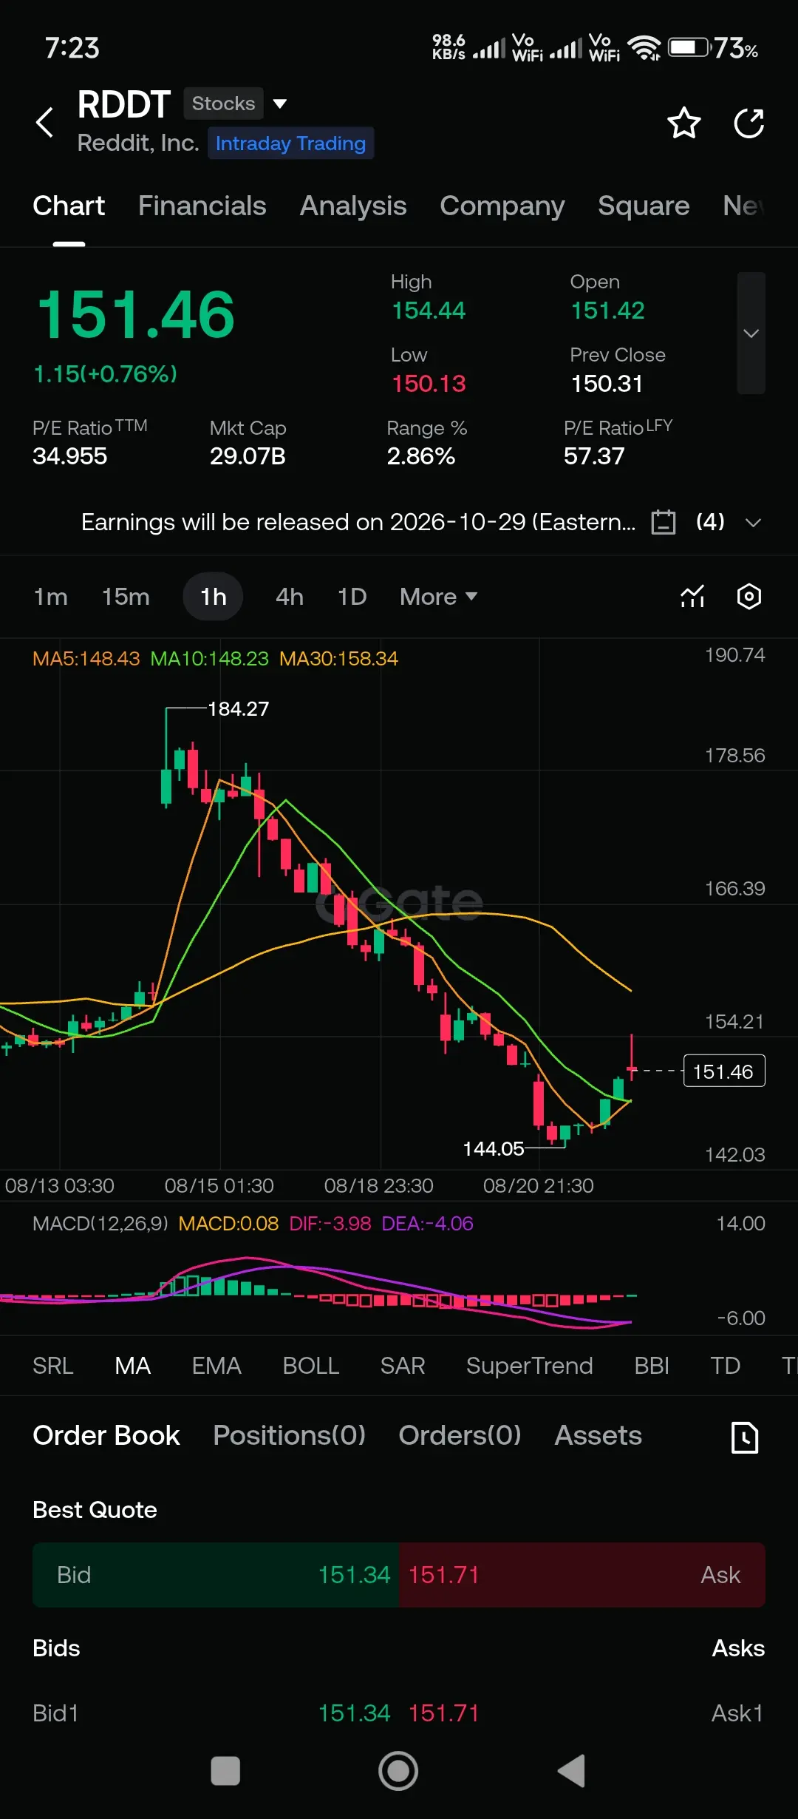Tap the Bid 151.34 best quote

click(216, 1575)
